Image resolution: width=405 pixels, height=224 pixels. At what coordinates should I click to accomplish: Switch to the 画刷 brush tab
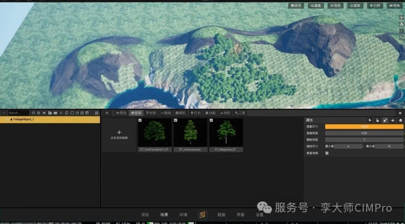pos(136,113)
